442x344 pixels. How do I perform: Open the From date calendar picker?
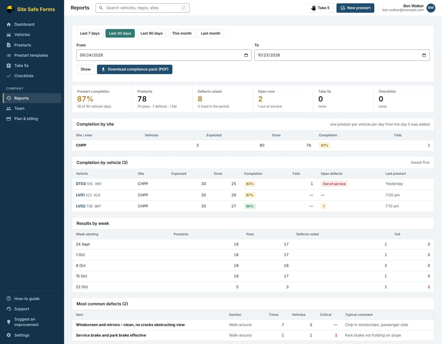click(x=246, y=55)
